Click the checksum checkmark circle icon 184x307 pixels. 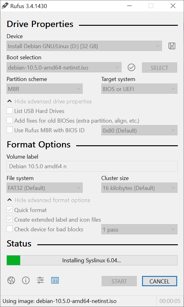pos(131,68)
